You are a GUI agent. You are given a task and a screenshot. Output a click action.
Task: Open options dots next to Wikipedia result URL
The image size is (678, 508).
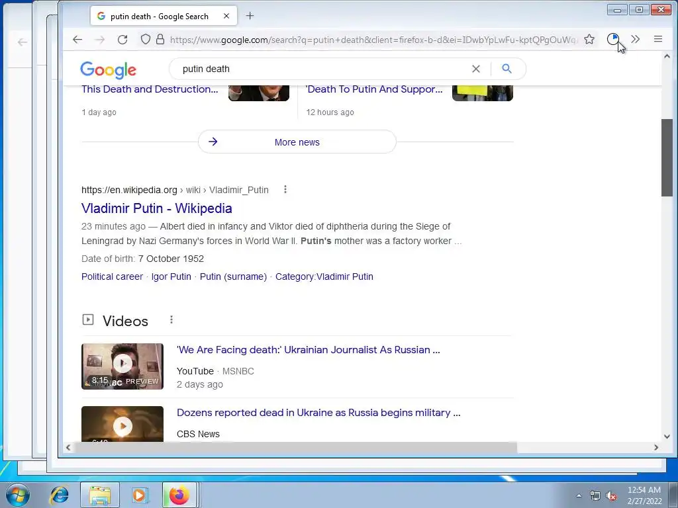(x=285, y=190)
